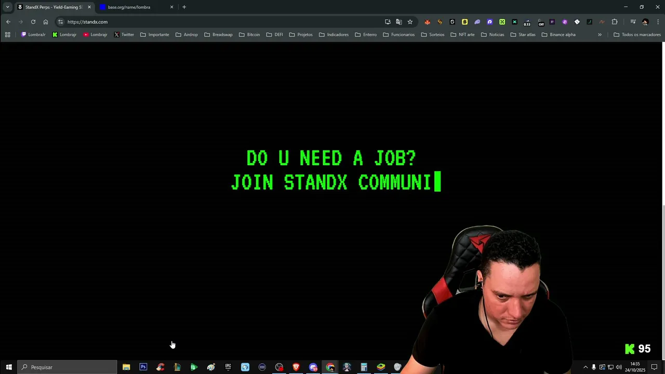Open Brave browser from the taskbar

click(296, 367)
